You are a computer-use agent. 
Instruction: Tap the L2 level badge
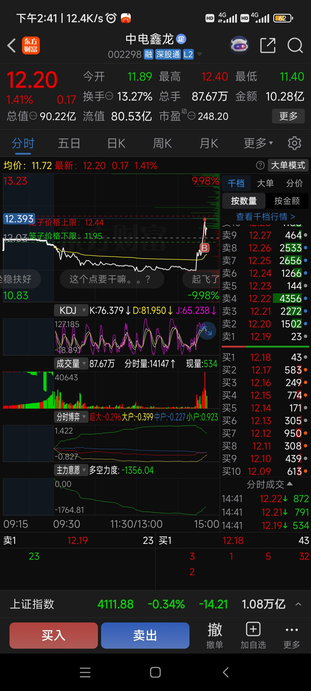pyautogui.click(x=188, y=54)
